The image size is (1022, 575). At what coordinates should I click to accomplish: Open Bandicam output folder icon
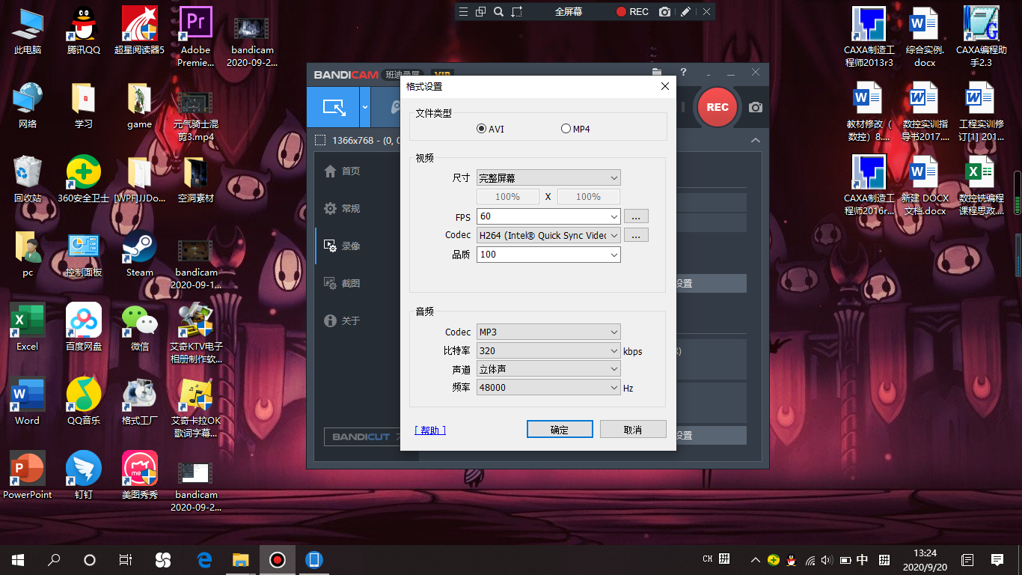click(x=657, y=73)
